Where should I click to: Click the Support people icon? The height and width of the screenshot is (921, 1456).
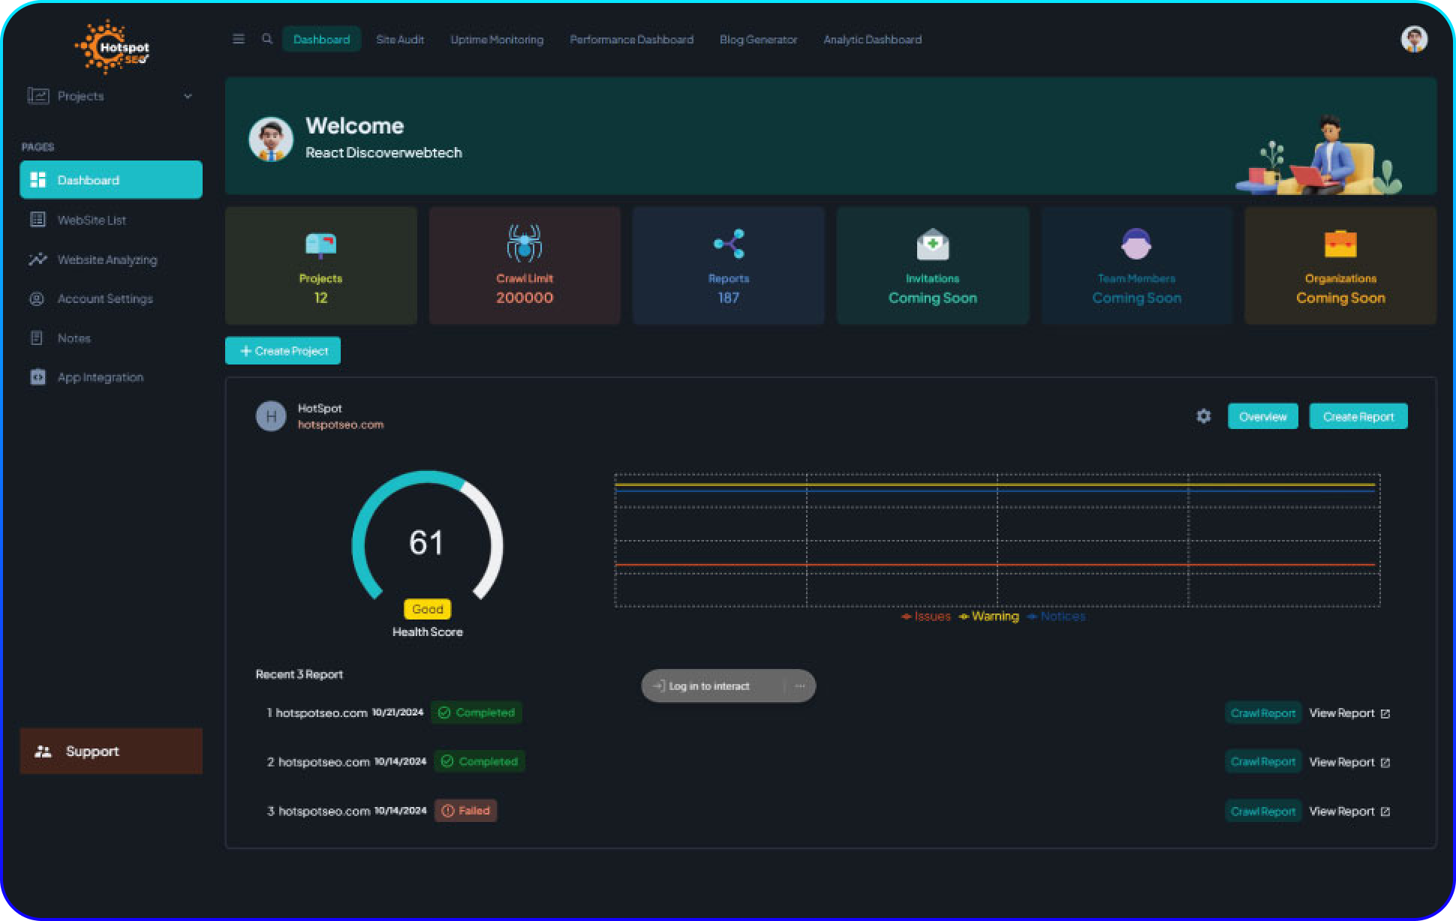point(43,751)
